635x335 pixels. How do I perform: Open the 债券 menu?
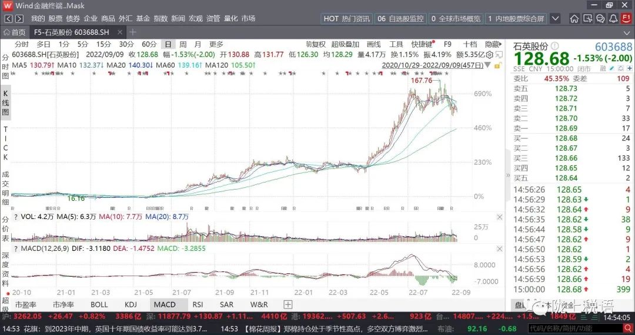pyautogui.click(x=73, y=19)
